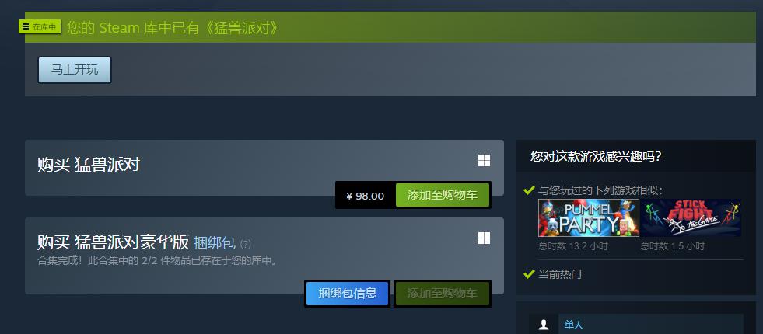763x334 pixels.
Task: Open 捆绑包信息 bundle info button
Action: 348,293
